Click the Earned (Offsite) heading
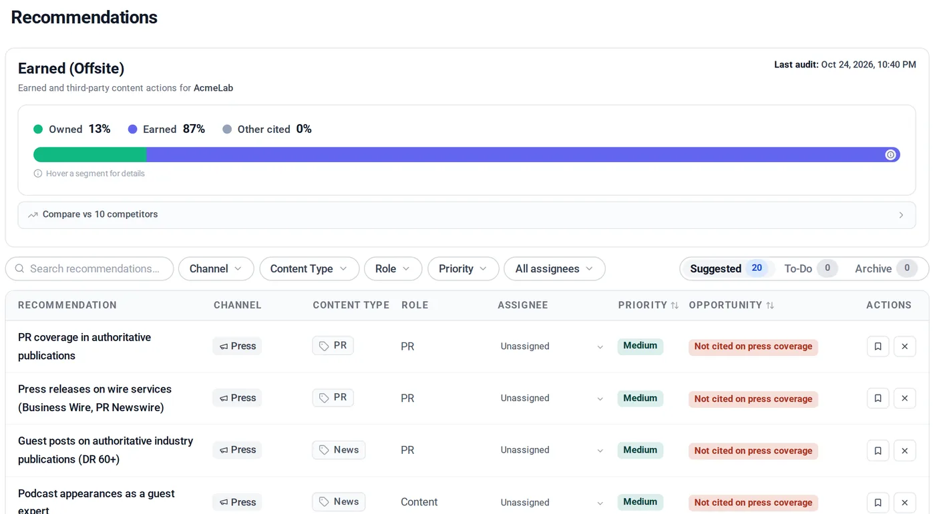935x514 pixels. (71, 69)
